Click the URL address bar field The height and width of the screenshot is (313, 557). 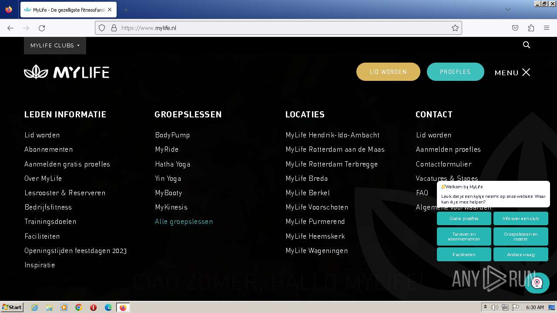[x=278, y=28]
